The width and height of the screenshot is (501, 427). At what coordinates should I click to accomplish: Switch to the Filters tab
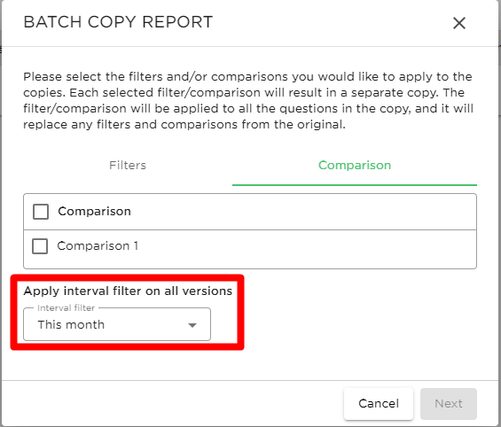tap(128, 166)
